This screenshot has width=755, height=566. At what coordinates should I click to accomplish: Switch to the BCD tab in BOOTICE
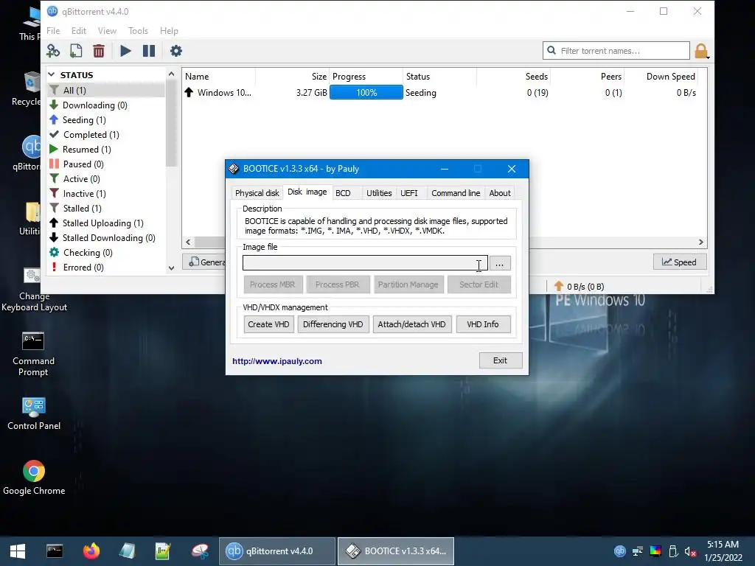point(344,193)
